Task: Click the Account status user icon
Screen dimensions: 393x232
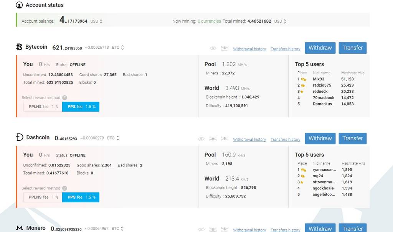Action: [x=19, y=5]
